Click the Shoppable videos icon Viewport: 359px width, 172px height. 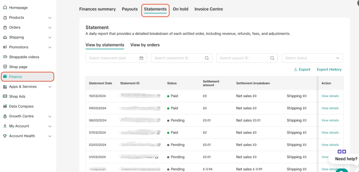pos(5,57)
